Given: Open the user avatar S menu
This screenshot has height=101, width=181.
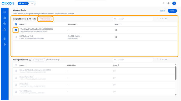Looking at the screenshot, I should [x=174, y=3].
